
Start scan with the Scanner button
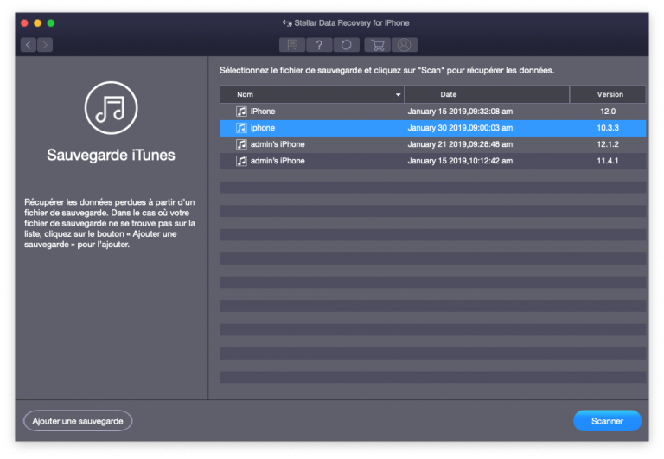(607, 421)
